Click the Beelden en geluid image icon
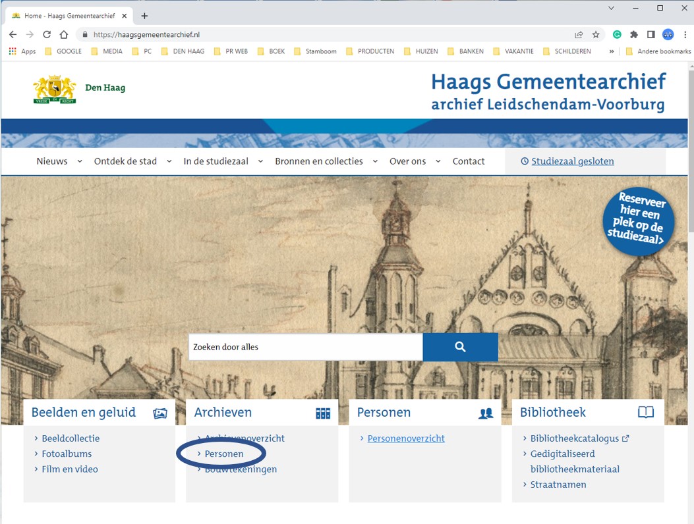 click(159, 413)
